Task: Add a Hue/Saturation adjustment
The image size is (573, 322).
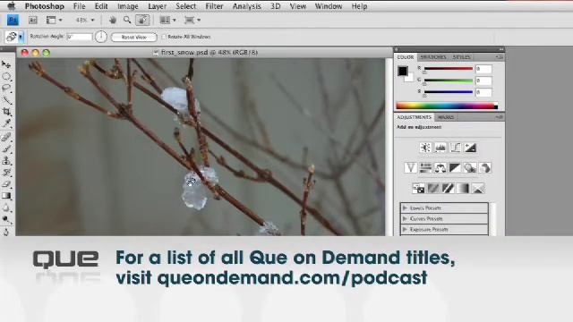Action: click(x=425, y=168)
